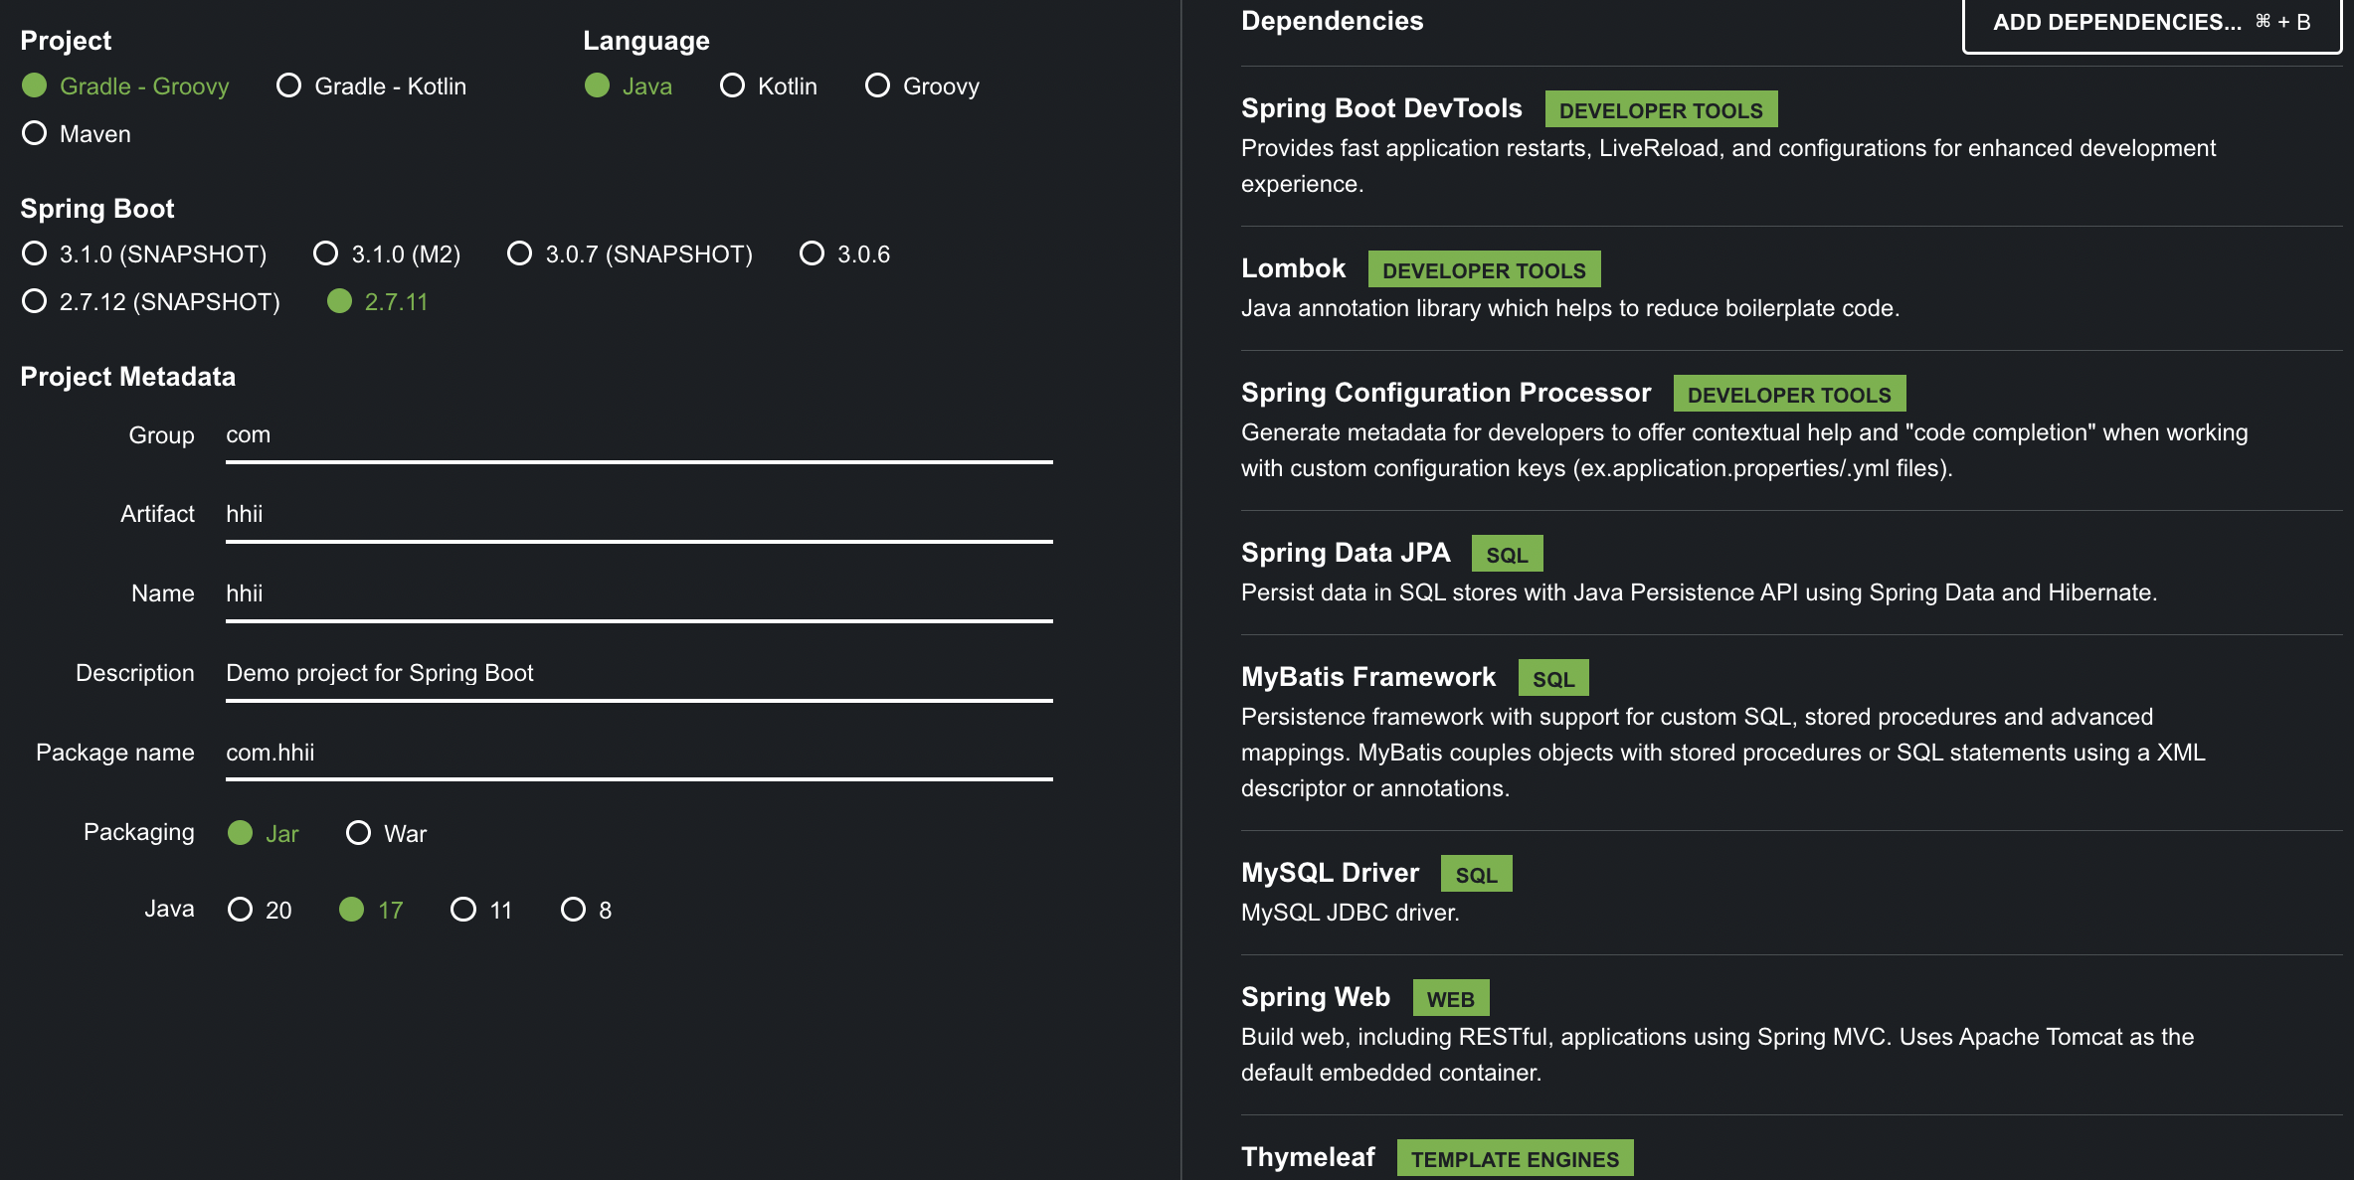Click the Spring Boot DevTools dependency entry
Viewport: 2354px width, 1180px height.
tap(1380, 108)
